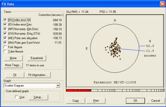
Task: Disable the (NP) Non-perp. (HA,Dec) term
Action: click(x=5, y=29)
